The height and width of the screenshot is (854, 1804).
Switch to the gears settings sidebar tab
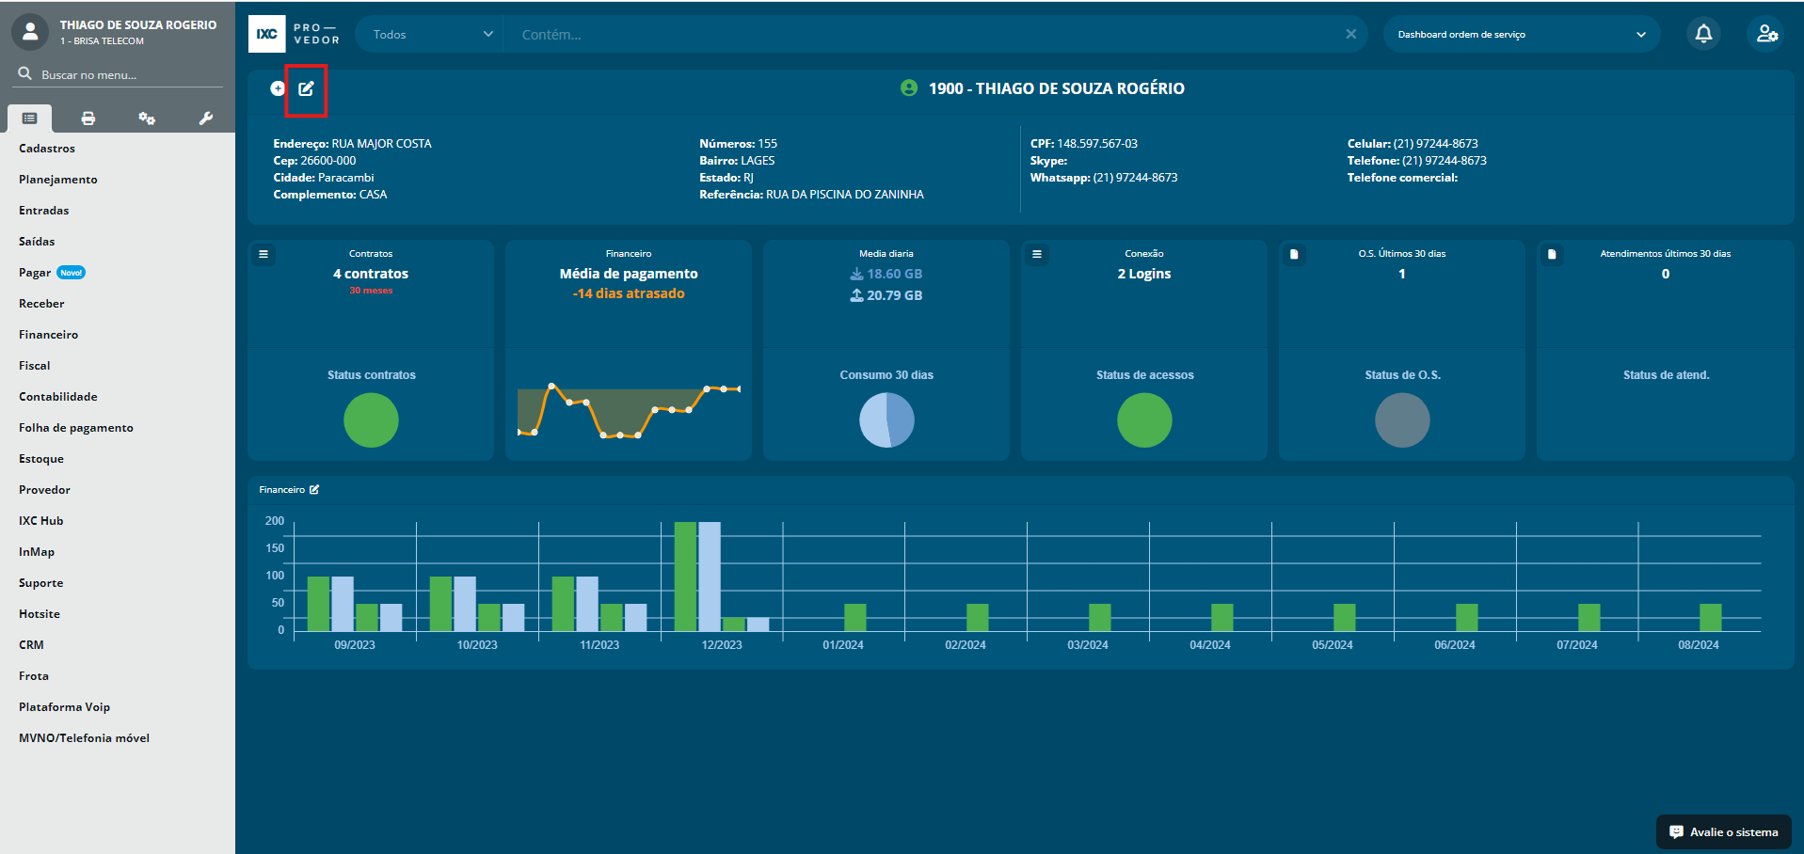[x=147, y=119]
